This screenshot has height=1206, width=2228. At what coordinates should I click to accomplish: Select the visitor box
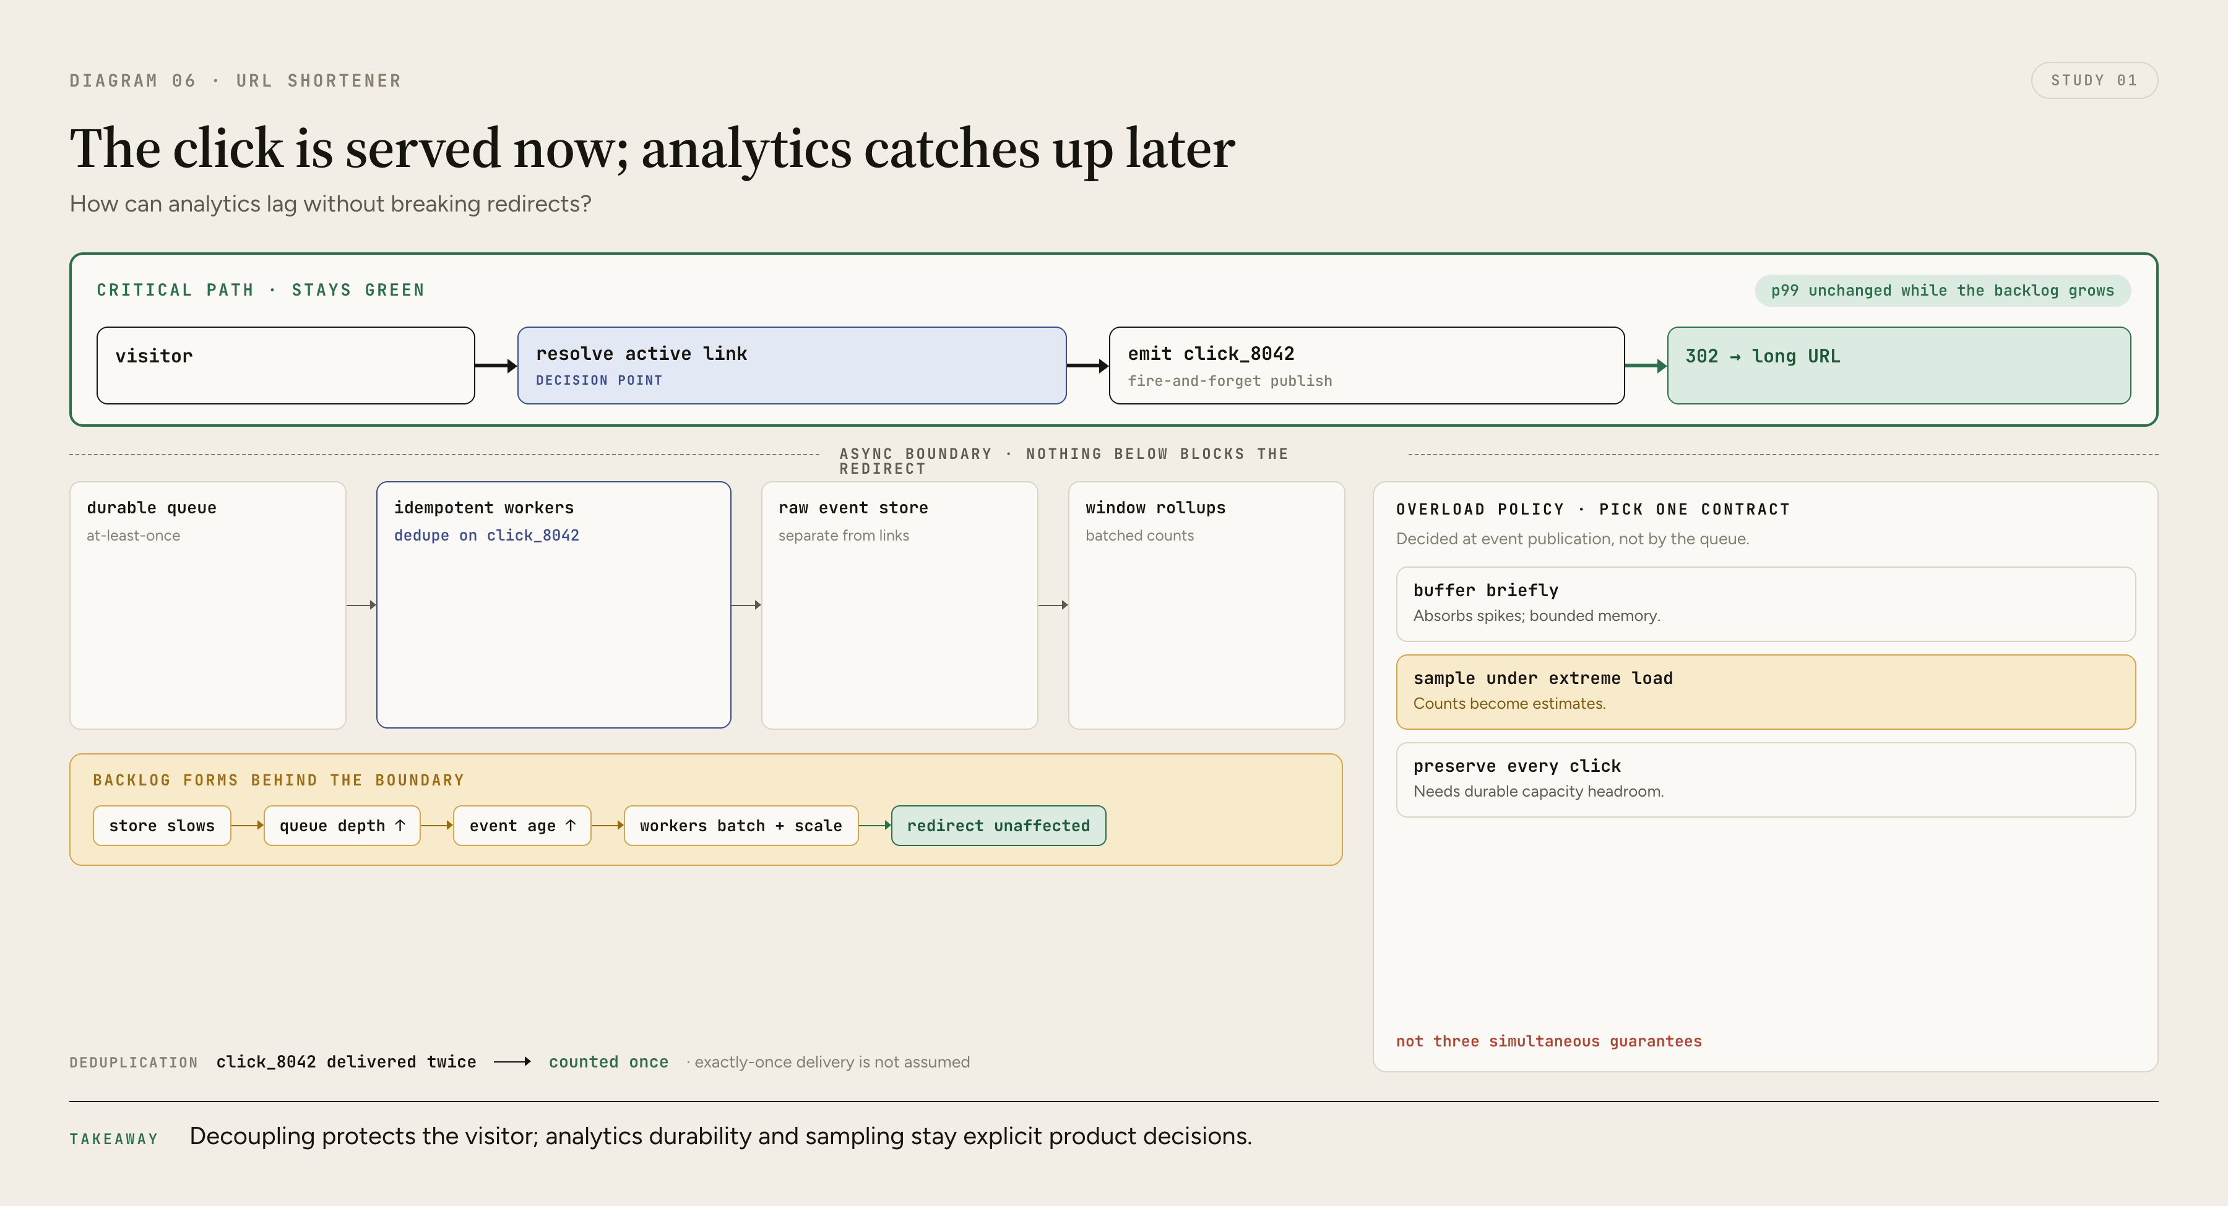click(x=285, y=365)
